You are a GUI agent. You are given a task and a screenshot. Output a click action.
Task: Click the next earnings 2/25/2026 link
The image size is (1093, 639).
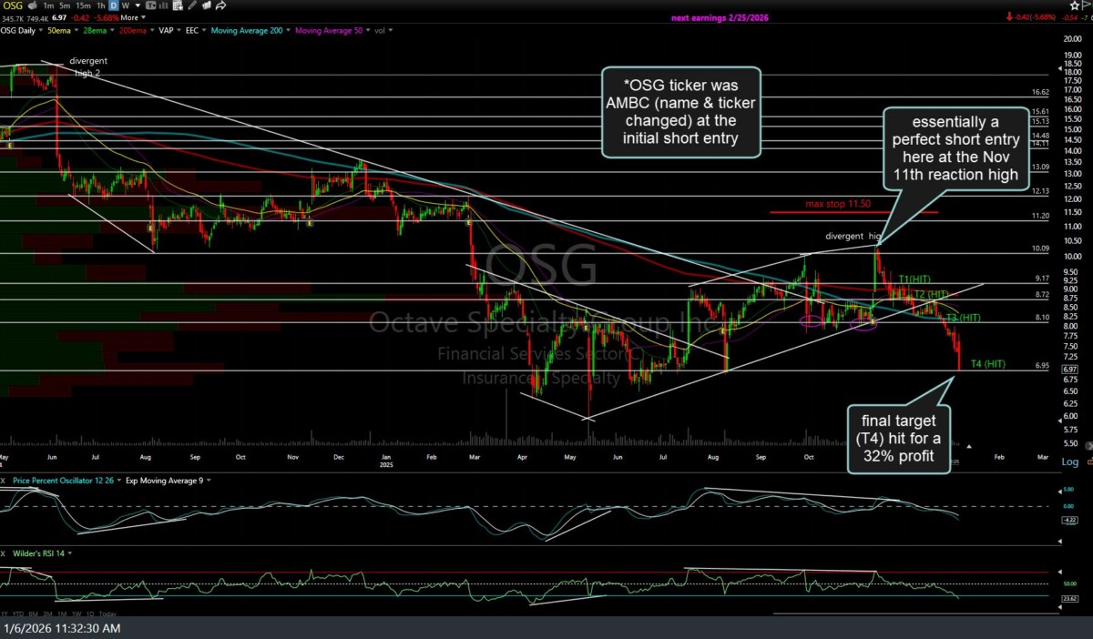tap(720, 17)
